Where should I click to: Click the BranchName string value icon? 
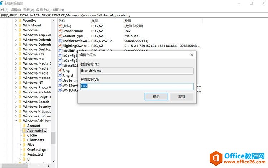(x=60, y=31)
